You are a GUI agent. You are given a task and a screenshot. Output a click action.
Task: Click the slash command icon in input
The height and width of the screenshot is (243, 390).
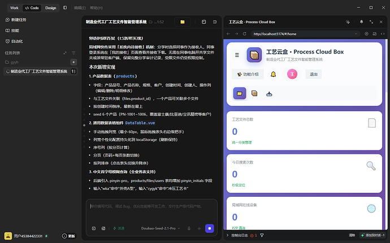(94, 228)
